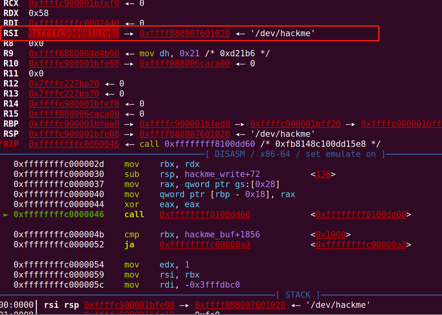Select the '/dev/hackme' string in RSI row
Image resolution: width=442 pixels, height=315 pixels.
pos(283,33)
